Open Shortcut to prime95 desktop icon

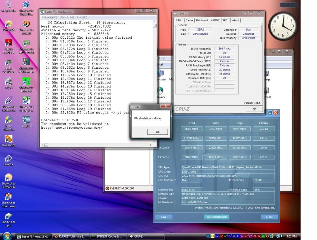[x=26, y=85]
